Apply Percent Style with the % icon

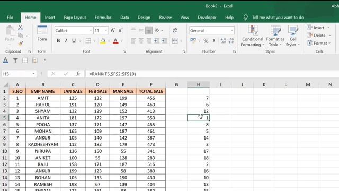[206, 41]
